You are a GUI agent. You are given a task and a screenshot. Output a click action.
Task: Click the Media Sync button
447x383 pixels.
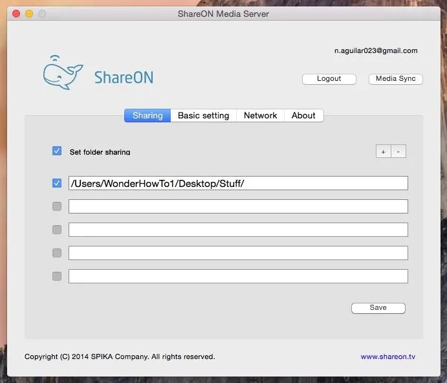396,79
